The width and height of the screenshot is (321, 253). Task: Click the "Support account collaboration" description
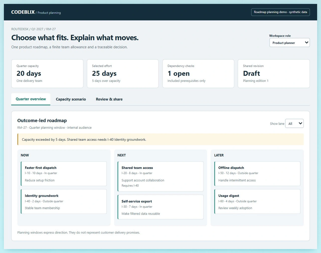click(143, 180)
